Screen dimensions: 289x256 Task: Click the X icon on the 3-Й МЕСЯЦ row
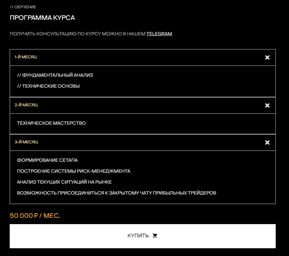pos(267,143)
